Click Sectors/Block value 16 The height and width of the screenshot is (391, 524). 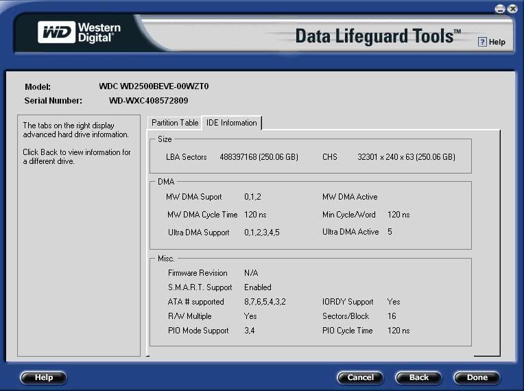(x=392, y=316)
